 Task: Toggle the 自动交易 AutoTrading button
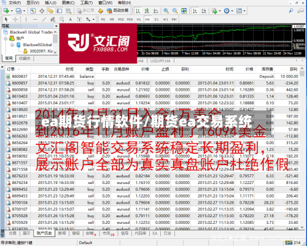(118, 10)
